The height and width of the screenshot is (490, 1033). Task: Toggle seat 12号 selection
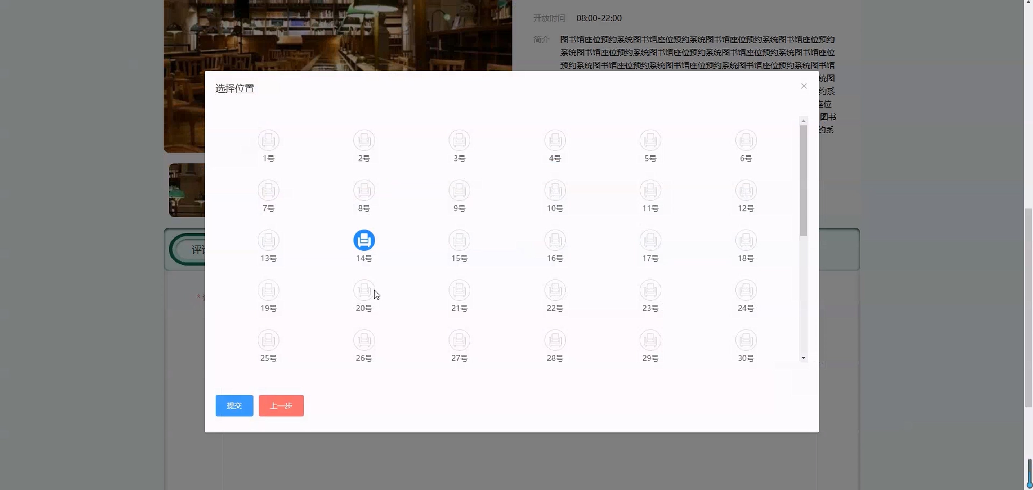(746, 190)
